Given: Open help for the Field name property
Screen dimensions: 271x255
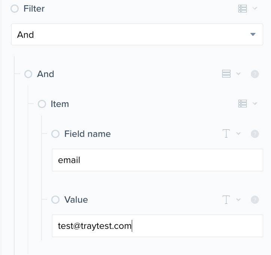Looking at the screenshot, I should coord(255,134).
